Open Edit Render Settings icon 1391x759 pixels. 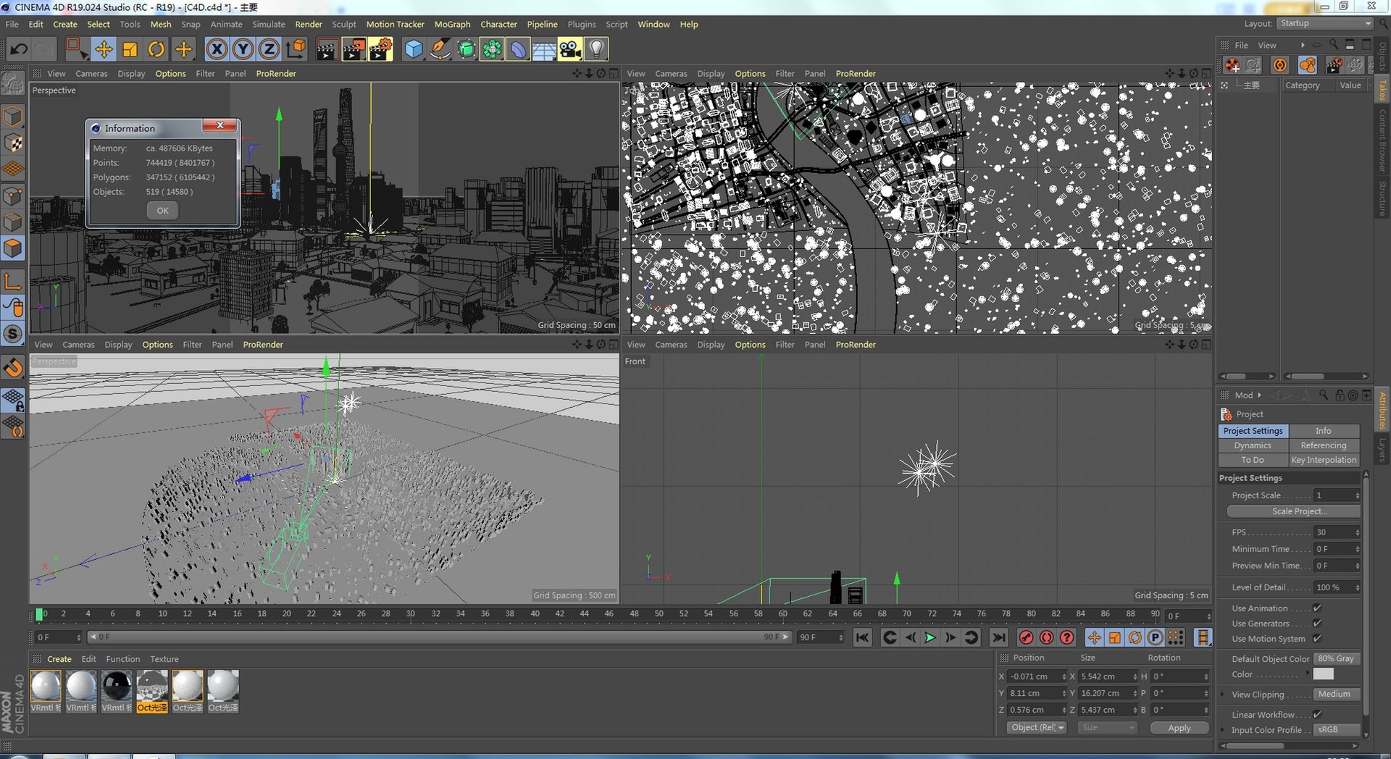click(380, 49)
